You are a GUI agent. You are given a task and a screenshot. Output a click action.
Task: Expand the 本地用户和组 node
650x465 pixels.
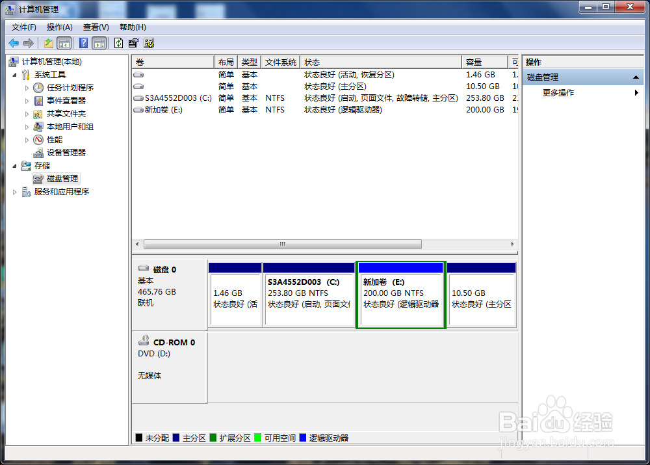coord(27,127)
